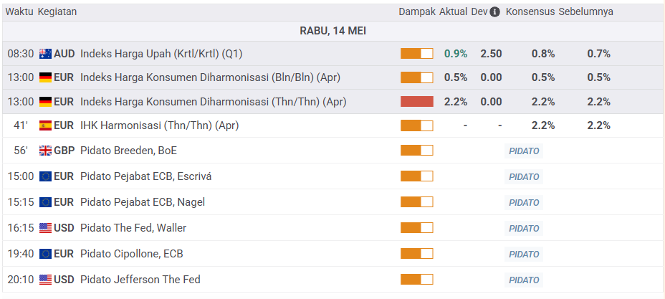The width and height of the screenshot is (665, 299).
Task: Click the orange impact bar for Indeks Harga Upah
Action: pos(416,54)
